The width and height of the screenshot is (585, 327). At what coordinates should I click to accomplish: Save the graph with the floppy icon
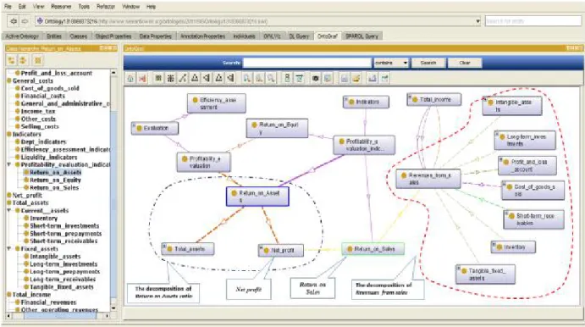point(345,78)
